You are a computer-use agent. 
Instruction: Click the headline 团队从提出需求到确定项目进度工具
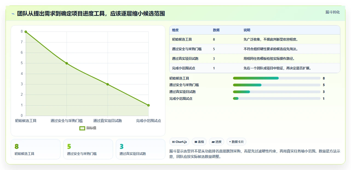pos(91,13)
